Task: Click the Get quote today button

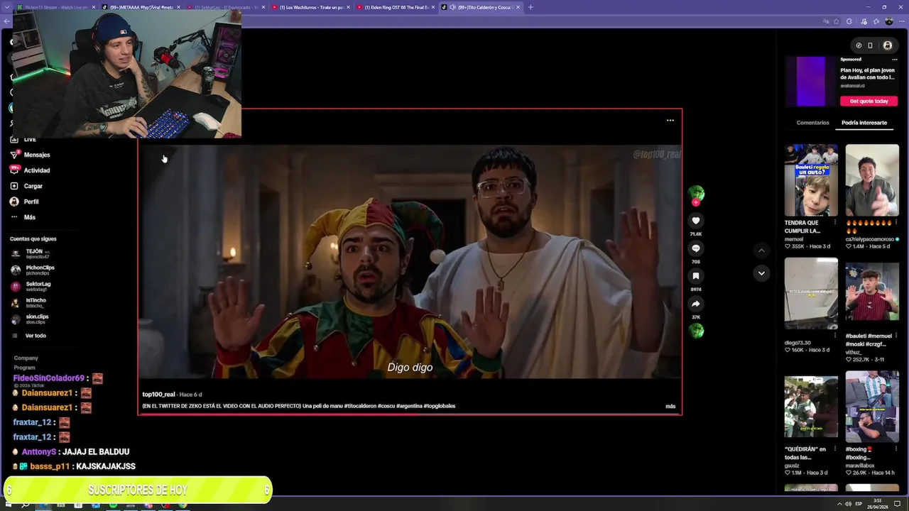Action: coord(869,101)
